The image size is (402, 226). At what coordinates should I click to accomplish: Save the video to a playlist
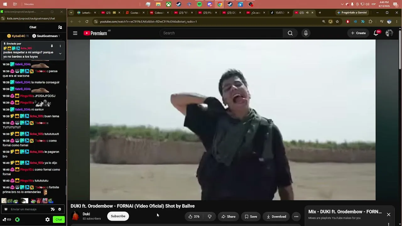tap(251, 217)
